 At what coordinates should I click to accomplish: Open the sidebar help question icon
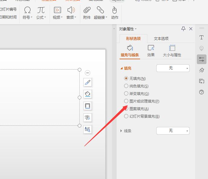[201, 92]
